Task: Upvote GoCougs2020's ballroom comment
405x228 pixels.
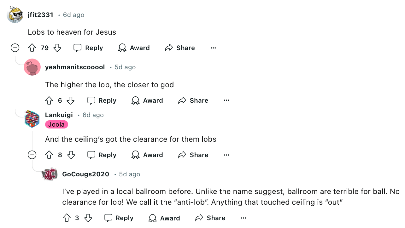Action: [67, 218]
